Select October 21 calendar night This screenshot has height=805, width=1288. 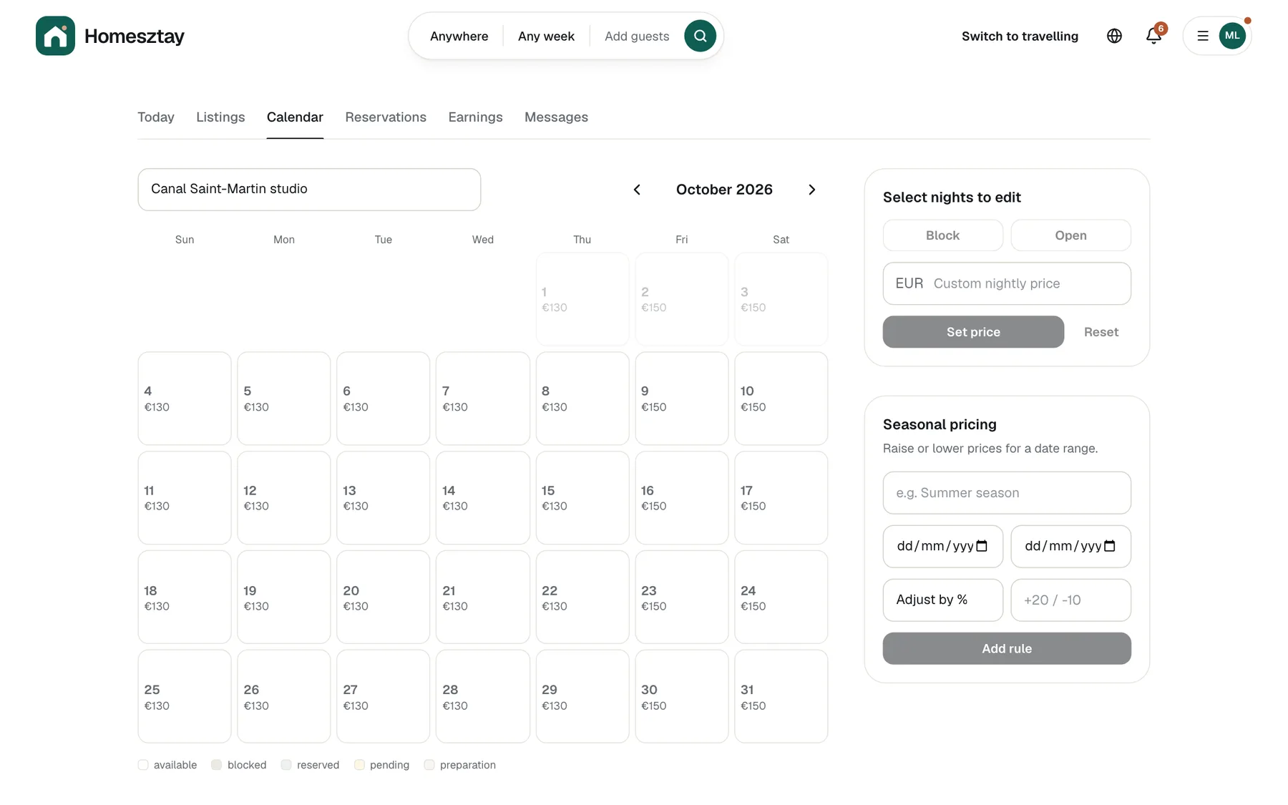click(x=483, y=597)
